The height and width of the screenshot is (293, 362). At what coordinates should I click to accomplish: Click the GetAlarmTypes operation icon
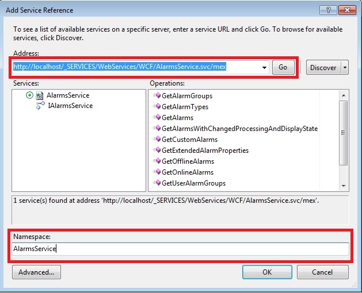156,107
